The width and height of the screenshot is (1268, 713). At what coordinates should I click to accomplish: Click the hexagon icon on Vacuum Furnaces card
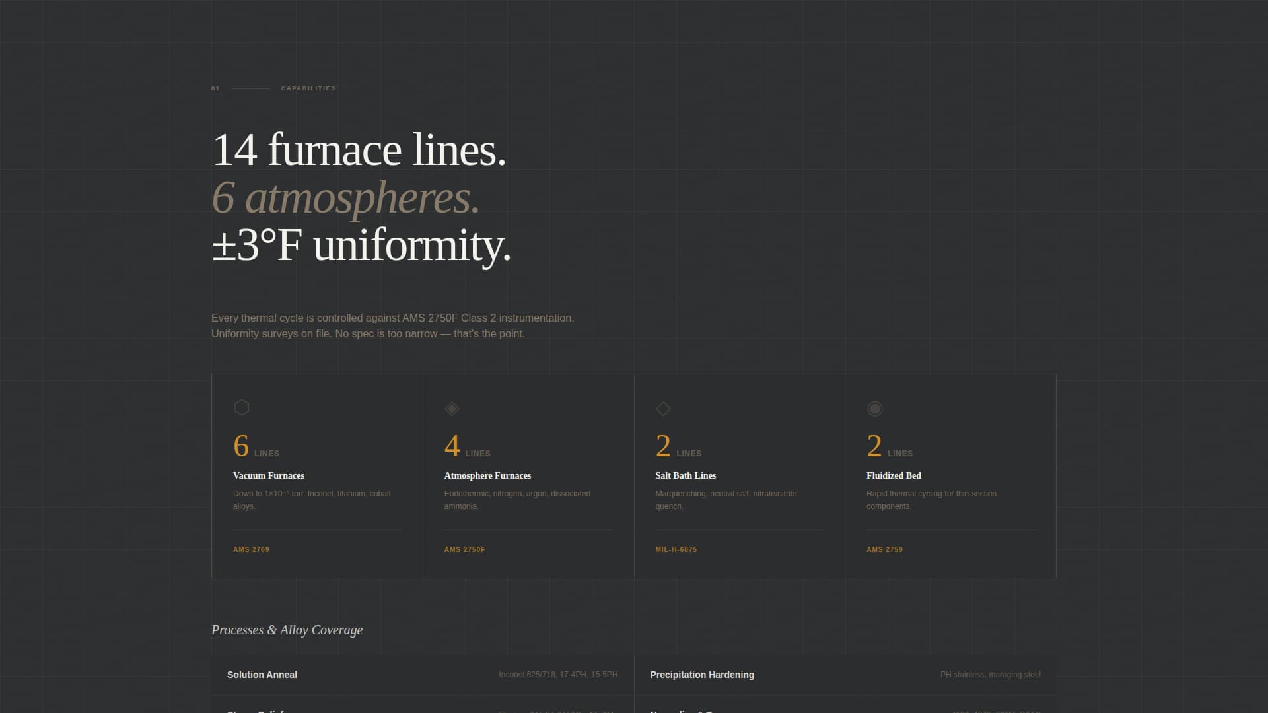[x=242, y=407]
